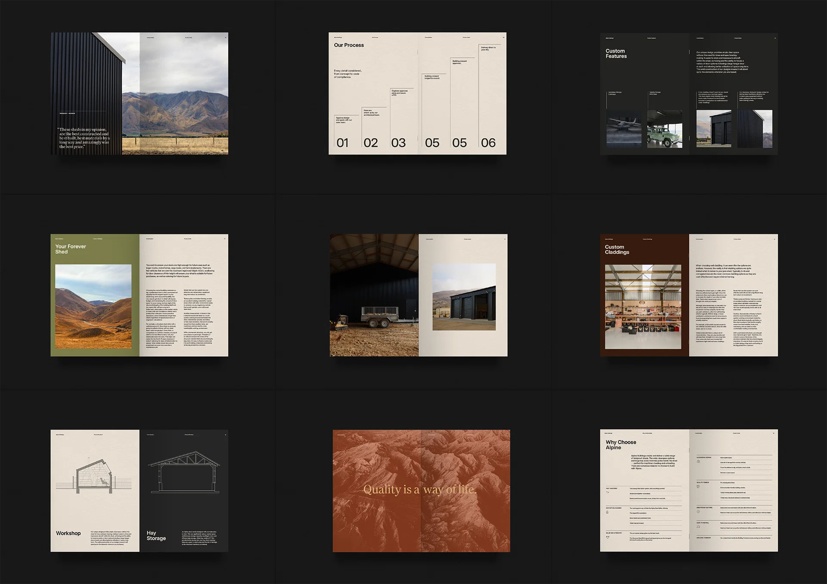Click the Hot Dip Galvanised droplet icon
Viewport: 827px width, 584px height.
click(607, 512)
